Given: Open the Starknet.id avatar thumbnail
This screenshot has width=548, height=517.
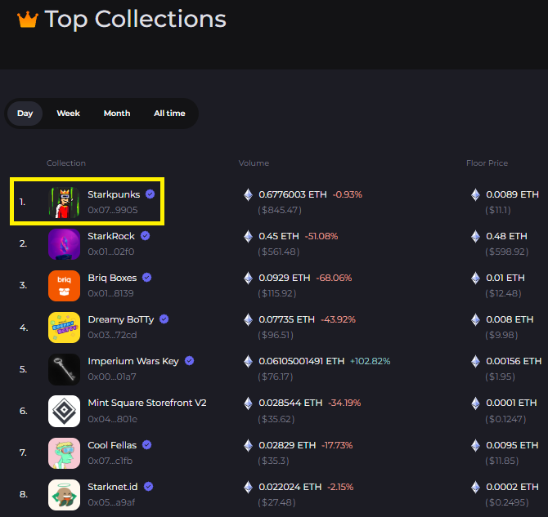Looking at the screenshot, I should pos(64,495).
